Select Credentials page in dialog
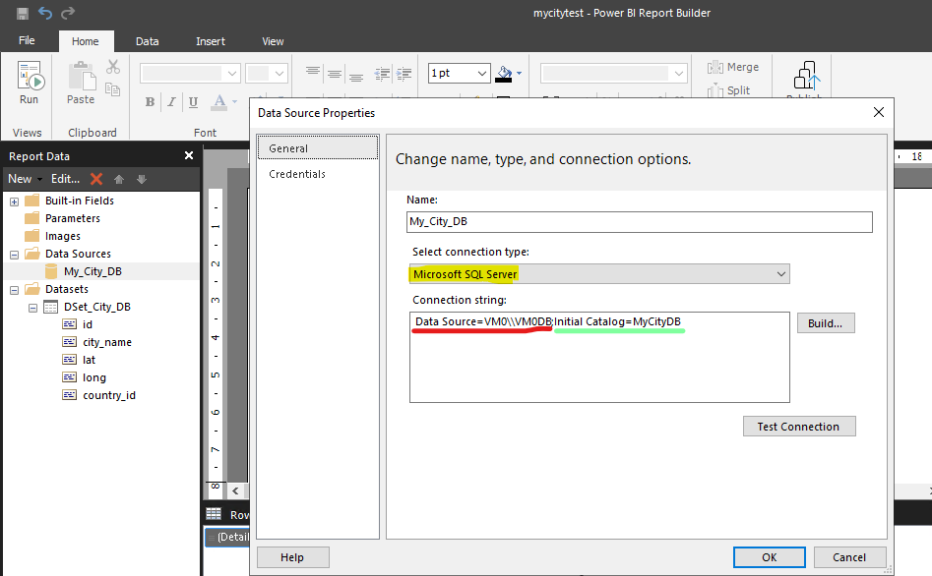 [297, 174]
